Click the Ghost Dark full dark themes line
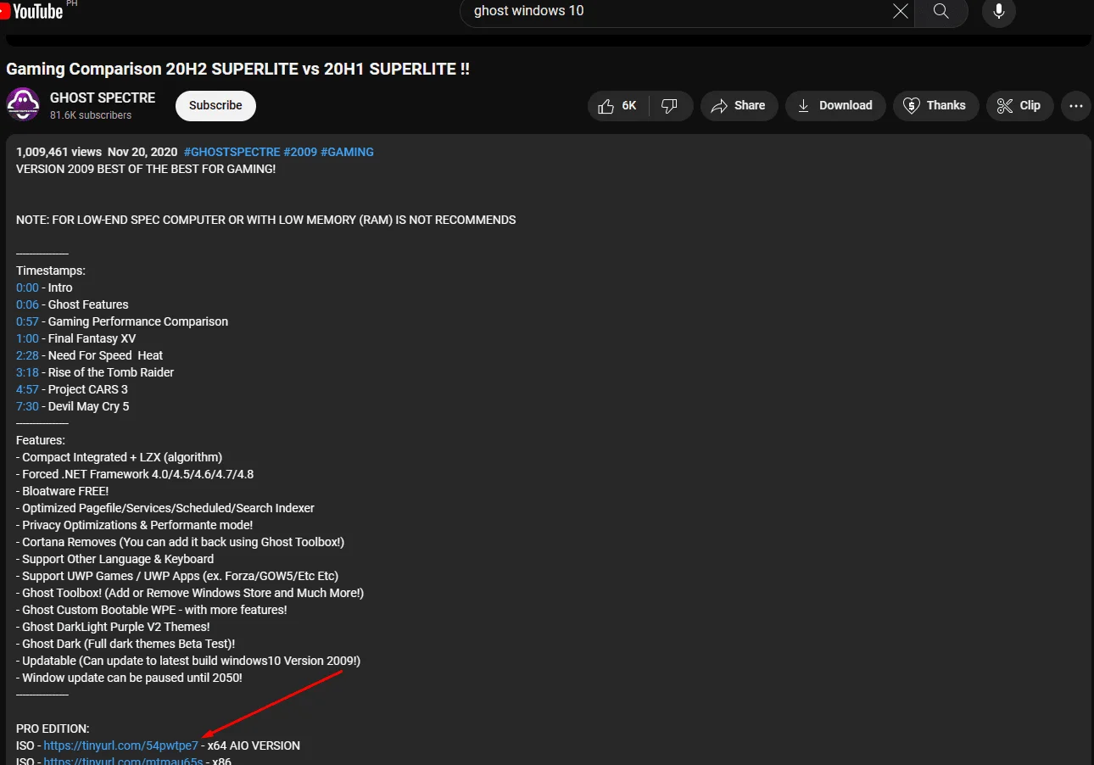The image size is (1094, 765). click(x=126, y=644)
